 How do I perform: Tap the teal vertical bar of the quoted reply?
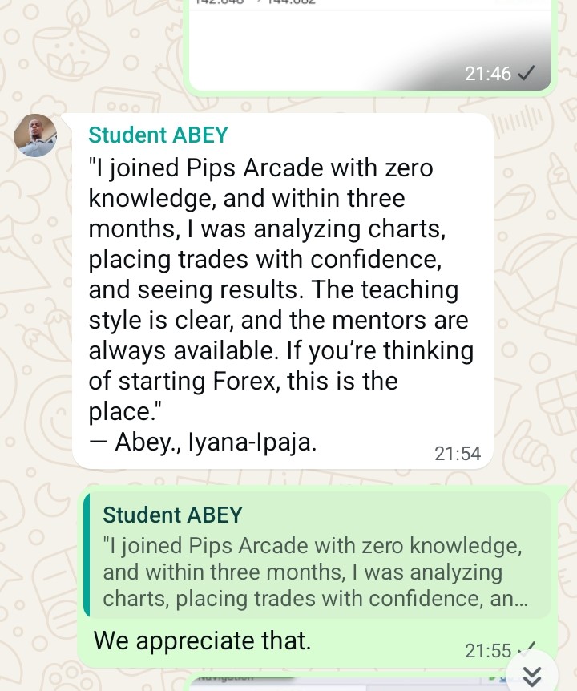click(x=87, y=556)
